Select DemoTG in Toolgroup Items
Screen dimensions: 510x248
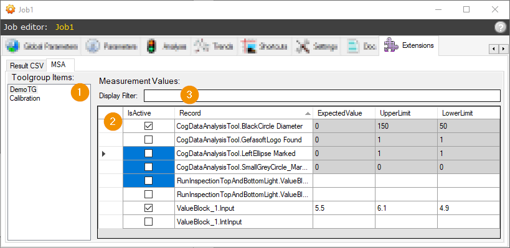click(23, 90)
